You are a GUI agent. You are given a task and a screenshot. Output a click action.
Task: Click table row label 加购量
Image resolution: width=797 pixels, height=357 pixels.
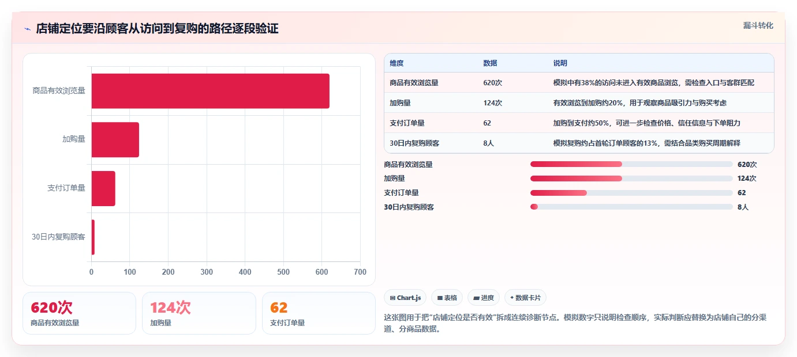400,103
